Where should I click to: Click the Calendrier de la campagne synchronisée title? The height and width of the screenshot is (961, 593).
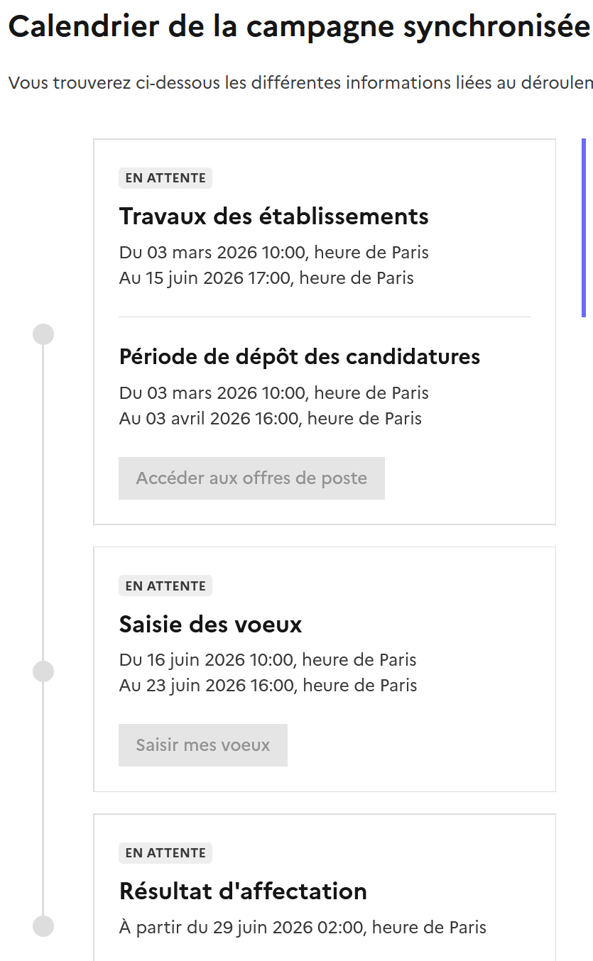299,27
